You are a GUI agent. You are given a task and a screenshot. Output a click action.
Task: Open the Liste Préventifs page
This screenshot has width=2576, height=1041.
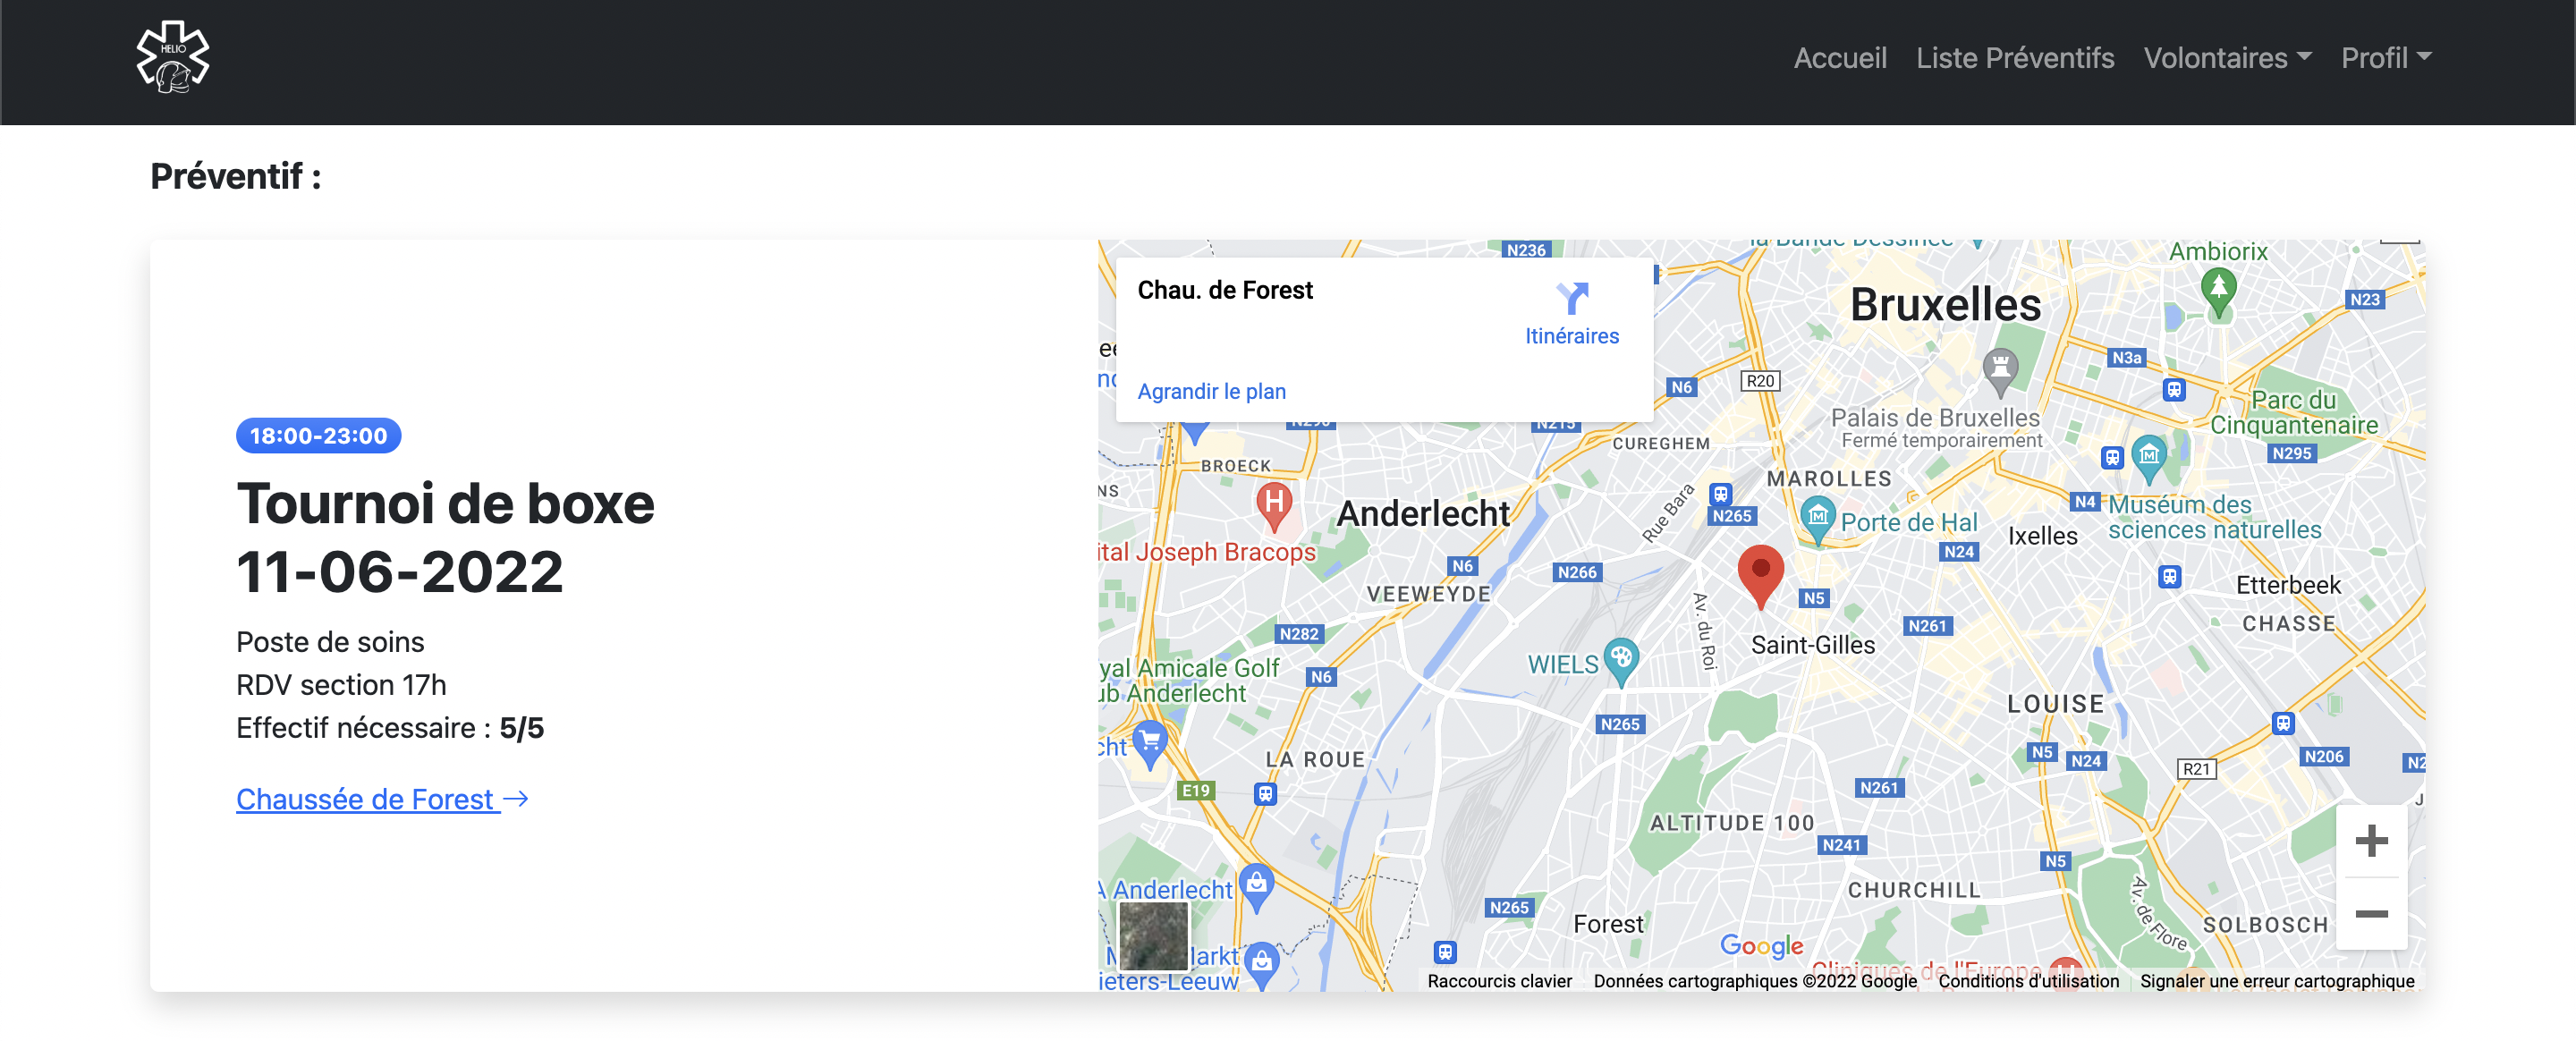point(2014,58)
